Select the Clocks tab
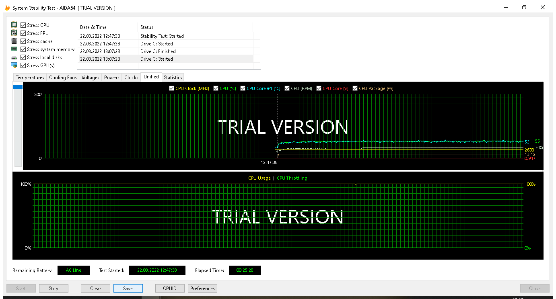The height and width of the screenshot is (299, 556). pyautogui.click(x=131, y=78)
